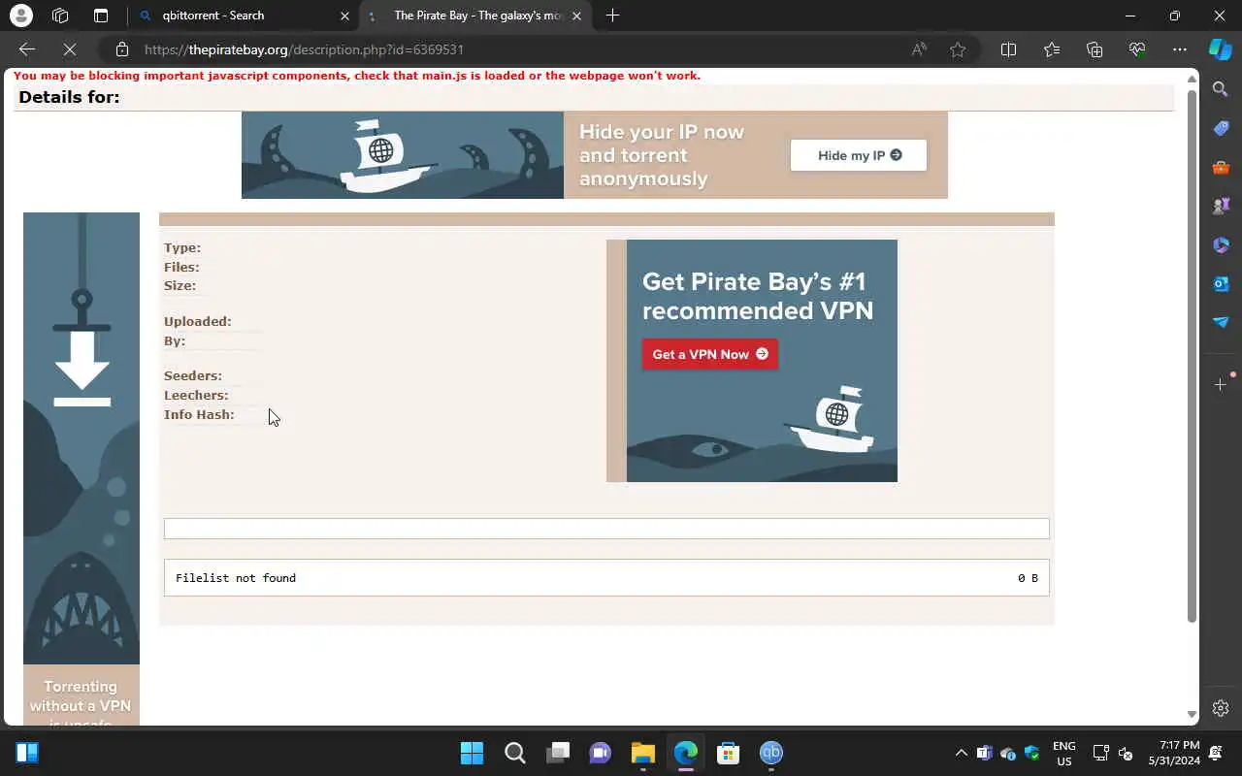View site information lock icon
Screen dimensions: 1242x776
click(x=121, y=49)
